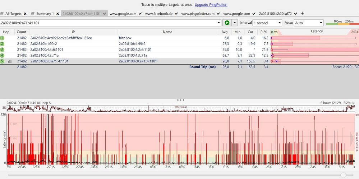Click the right arrow on the timeline graph edge
Image resolution: width=359 pixels, height=179 pixels.
point(352,139)
